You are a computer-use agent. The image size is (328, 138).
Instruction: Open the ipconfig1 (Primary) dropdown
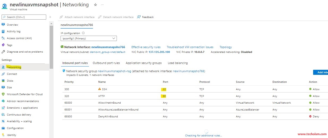point(89,39)
